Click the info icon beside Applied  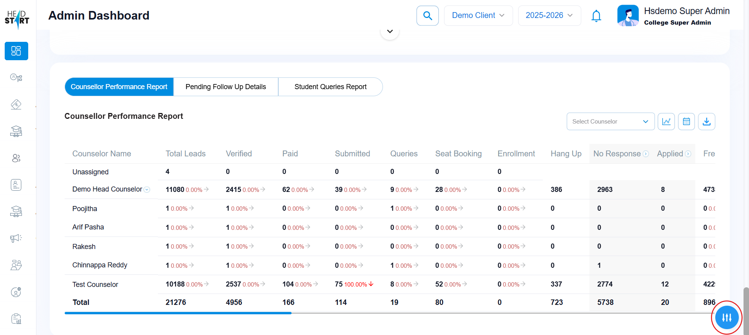(x=688, y=154)
